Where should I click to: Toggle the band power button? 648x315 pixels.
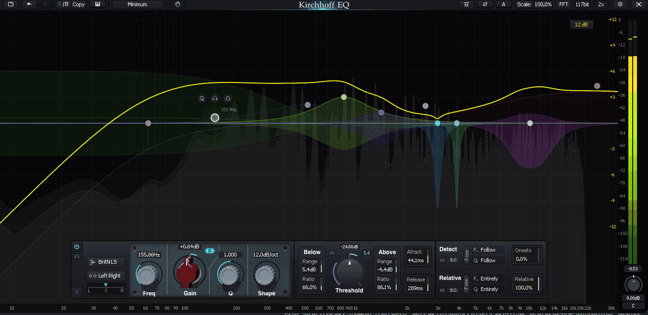(77, 247)
